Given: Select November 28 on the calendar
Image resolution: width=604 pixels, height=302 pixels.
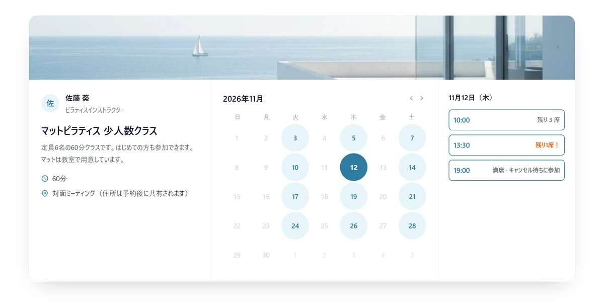Looking at the screenshot, I should point(412,225).
